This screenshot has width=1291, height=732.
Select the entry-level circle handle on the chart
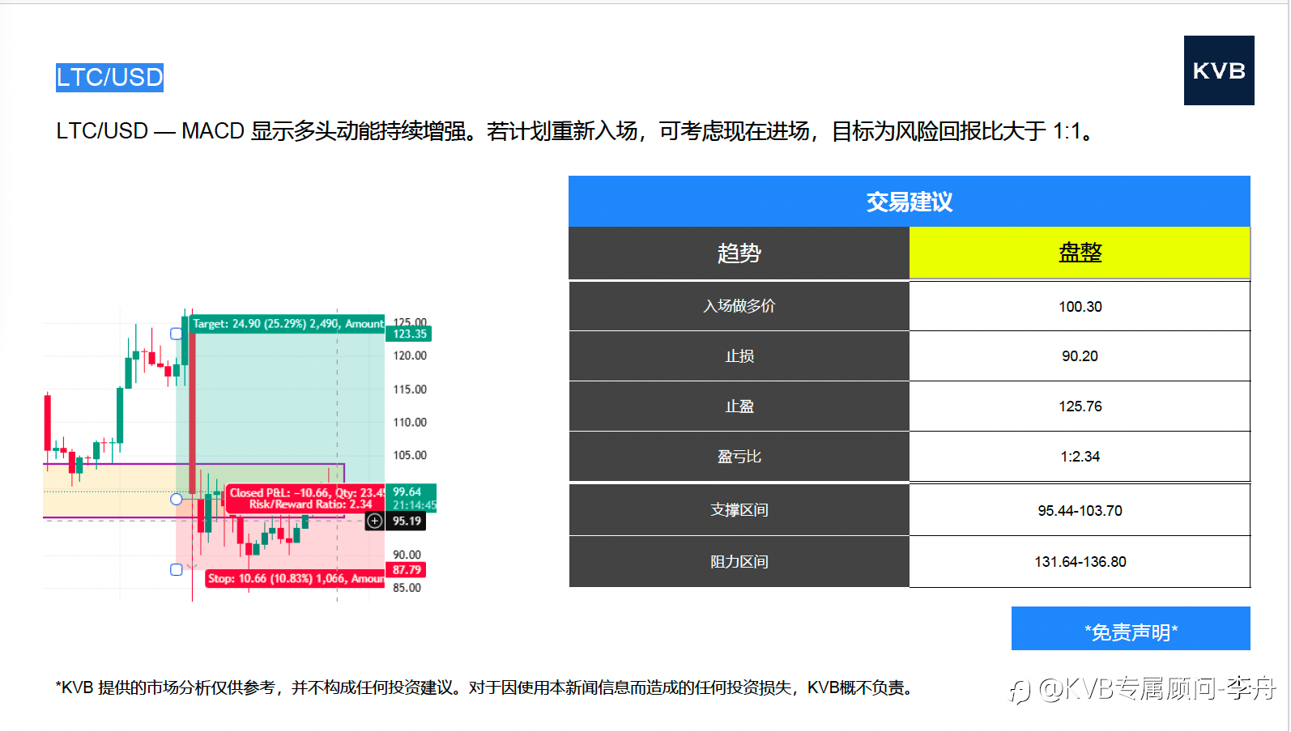[176, 499]
